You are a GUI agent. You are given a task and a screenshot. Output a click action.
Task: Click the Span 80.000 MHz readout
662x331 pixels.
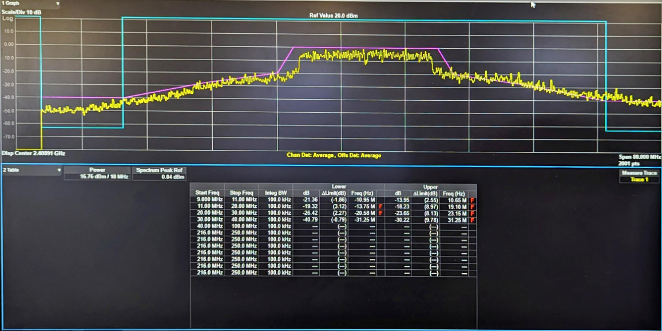(x=639, y=157)
